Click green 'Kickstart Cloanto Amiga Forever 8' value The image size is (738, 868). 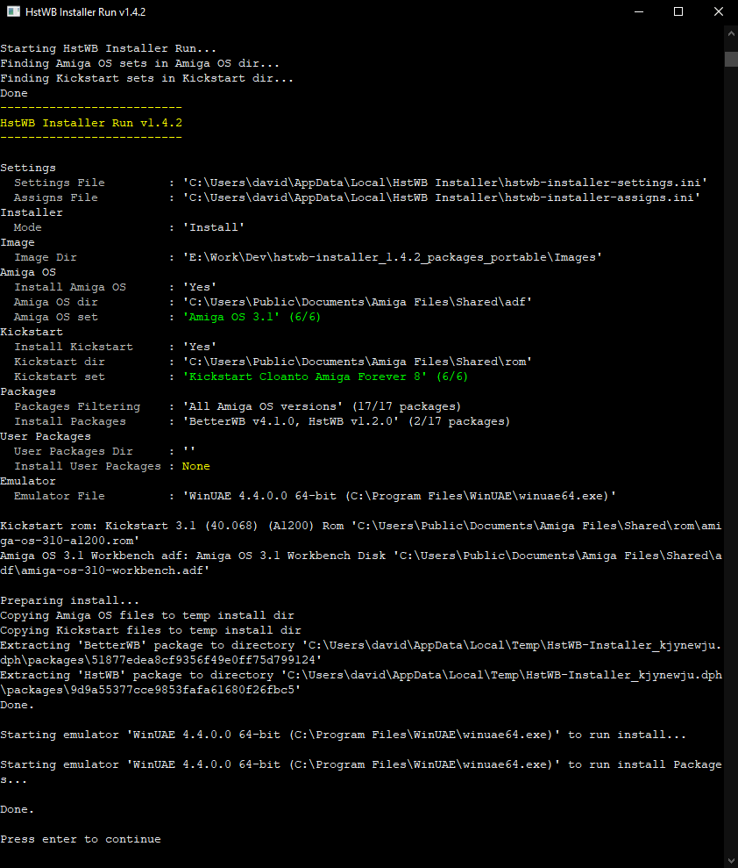[325, 377]
